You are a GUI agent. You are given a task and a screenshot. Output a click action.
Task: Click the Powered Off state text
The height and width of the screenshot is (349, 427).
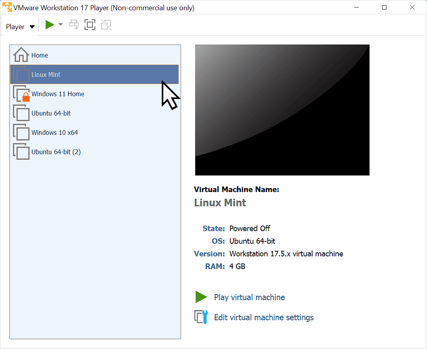(250, 228)
